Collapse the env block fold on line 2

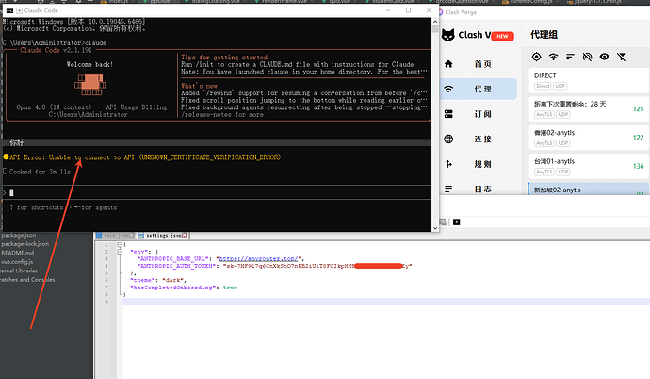tap(120, 252)
